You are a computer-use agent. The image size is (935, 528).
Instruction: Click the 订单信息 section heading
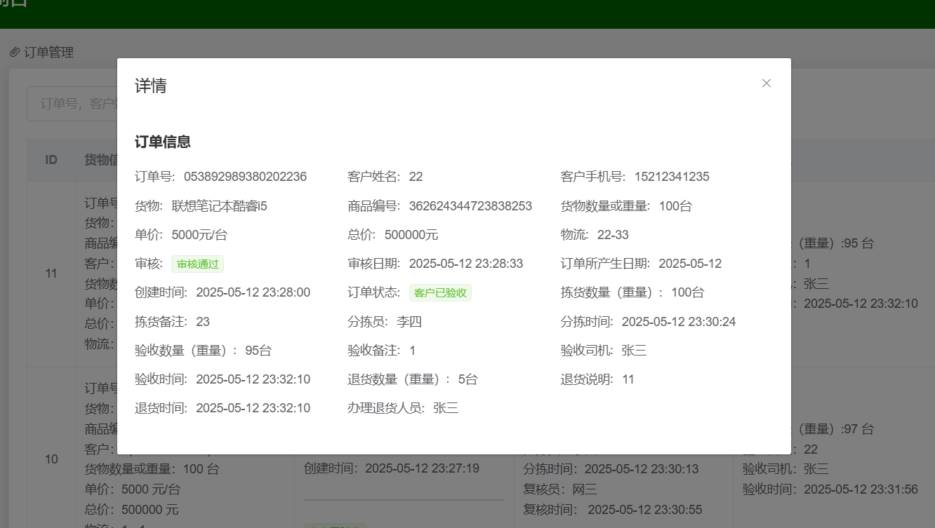pos(163,142)
